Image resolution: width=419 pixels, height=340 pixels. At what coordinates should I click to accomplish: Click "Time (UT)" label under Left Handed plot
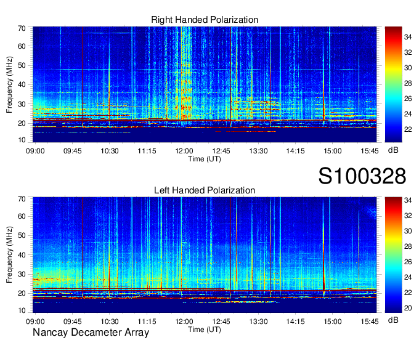point(205,330)
